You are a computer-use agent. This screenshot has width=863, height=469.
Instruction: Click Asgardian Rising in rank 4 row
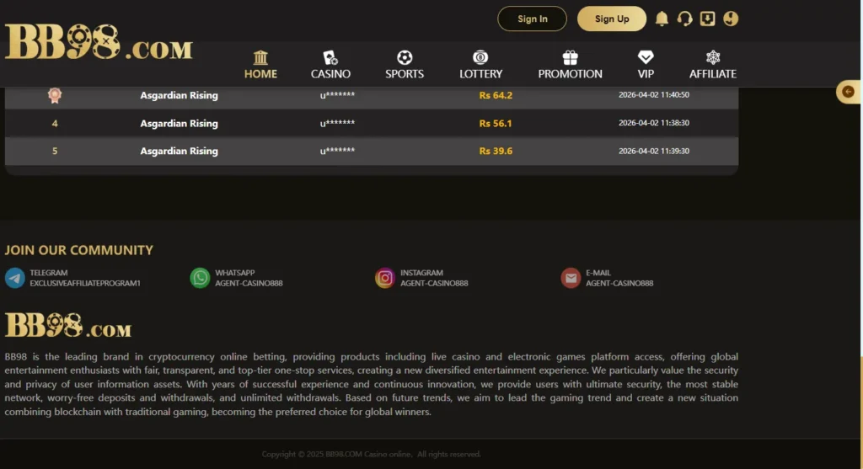click(x=179, y=123)
